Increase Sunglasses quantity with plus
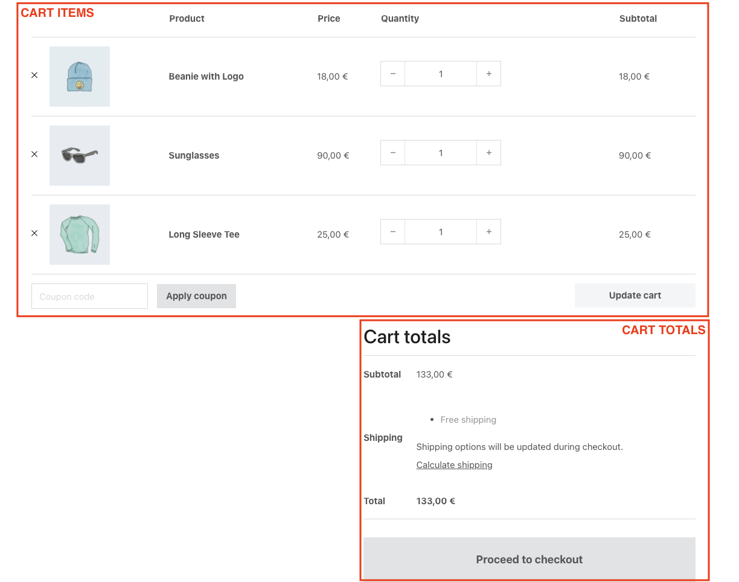This screenshot has height=582, width=739. (488, 153)
